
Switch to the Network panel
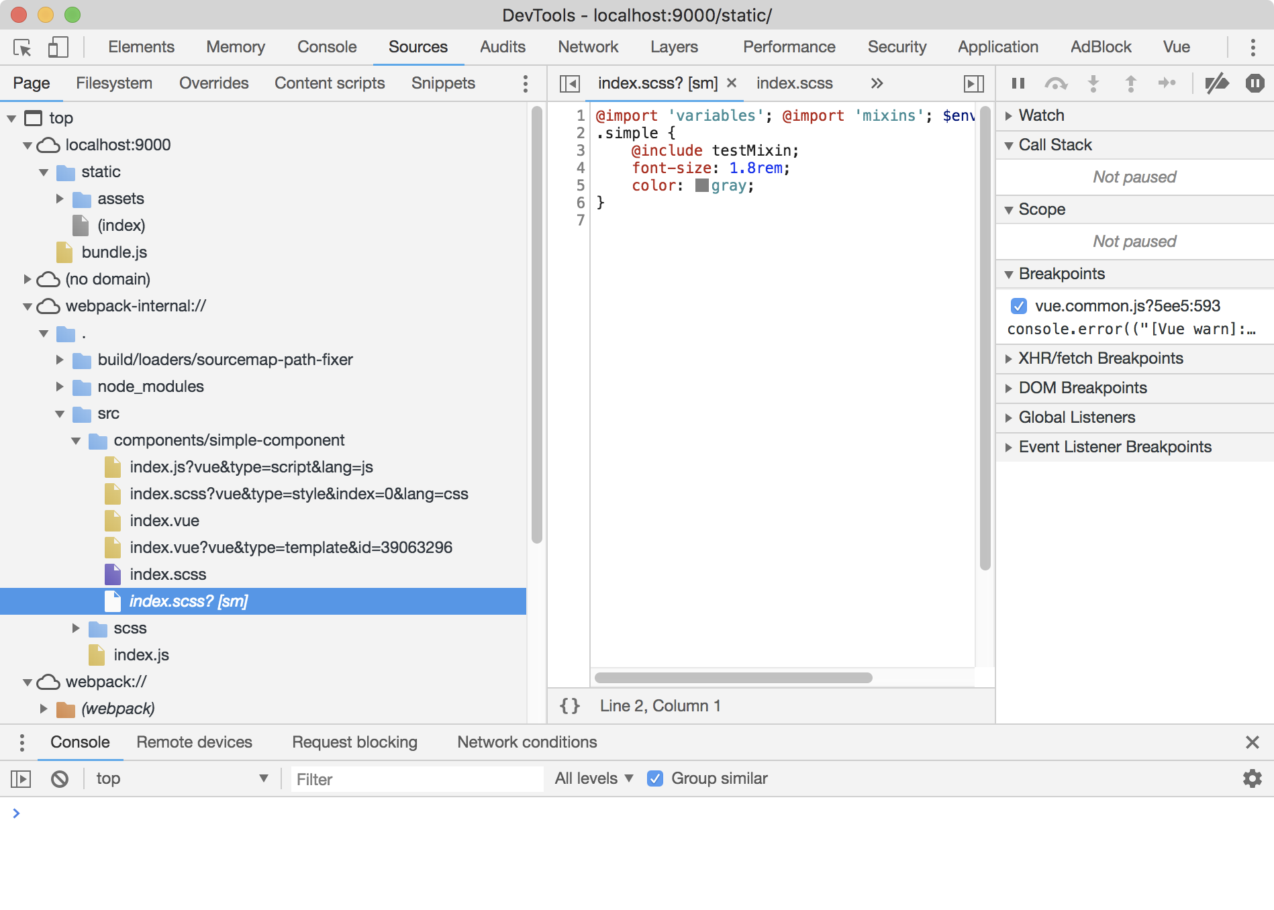click(x=588, y=47)
